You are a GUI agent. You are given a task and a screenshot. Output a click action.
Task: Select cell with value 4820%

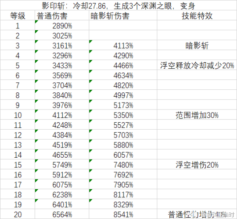123,85
